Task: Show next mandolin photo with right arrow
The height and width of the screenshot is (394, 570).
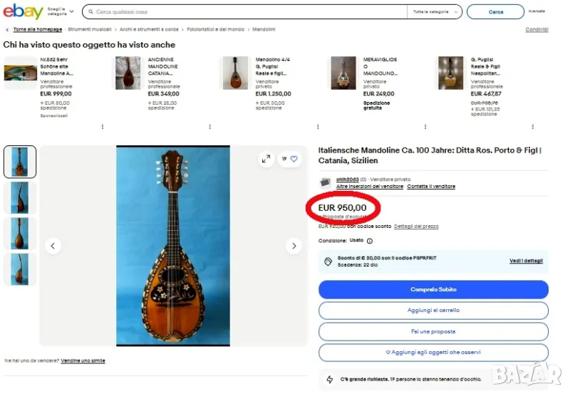Action: point(294,246)
